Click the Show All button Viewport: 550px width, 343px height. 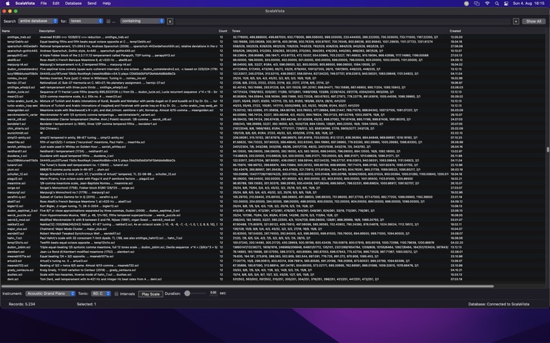(x=533, y=21)
